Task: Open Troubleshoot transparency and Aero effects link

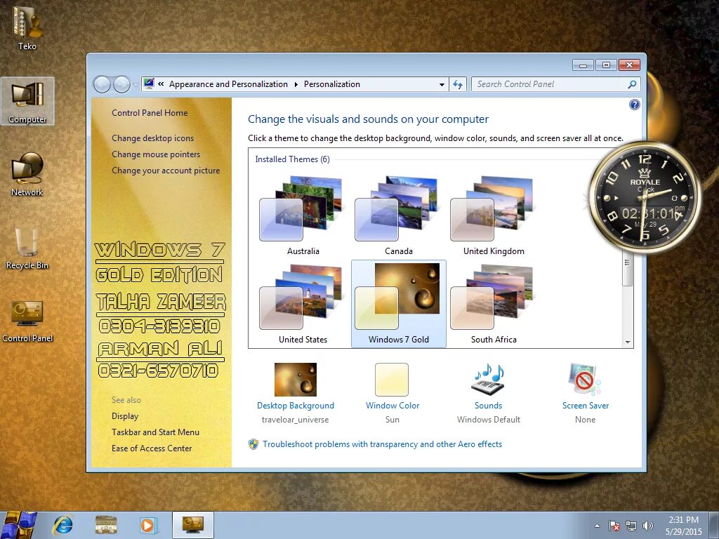Action: (383, 444)
